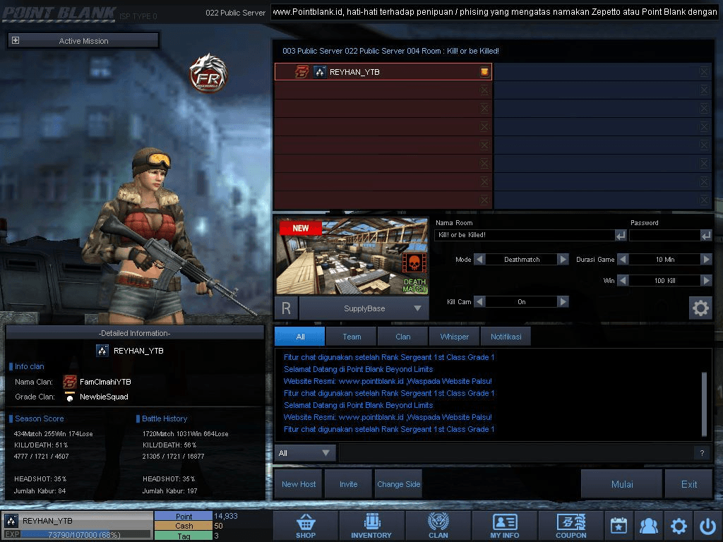Screen dimensions: 723x542
Task: Close the third red team slot
Action: (484, 108)
